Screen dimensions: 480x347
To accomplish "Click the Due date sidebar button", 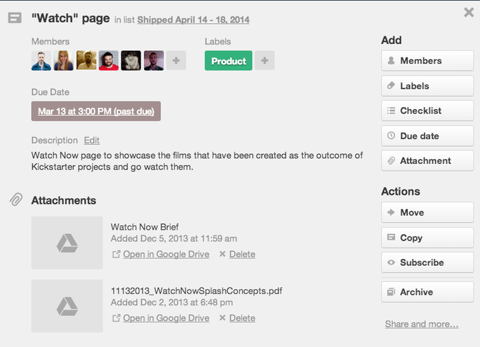I will [x=427, y=136].
